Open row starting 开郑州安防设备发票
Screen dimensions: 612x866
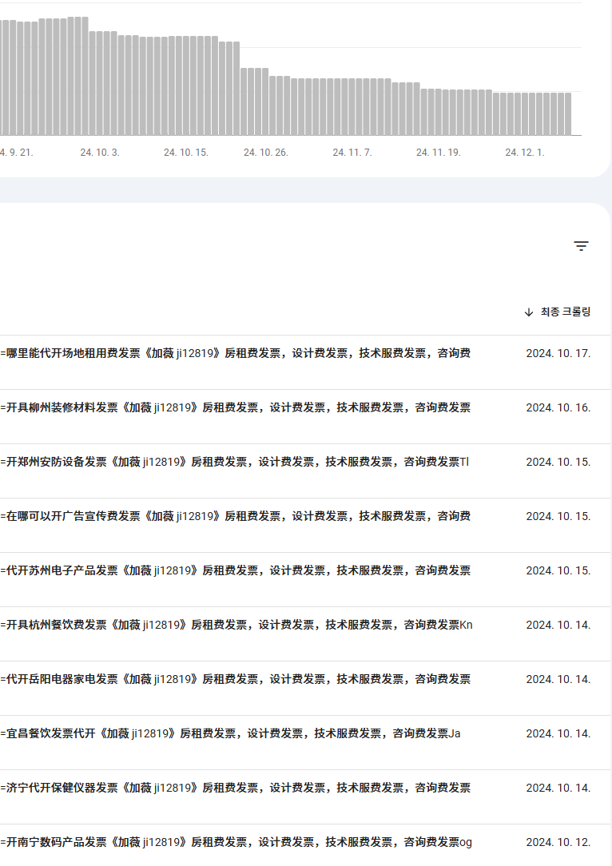305,471
